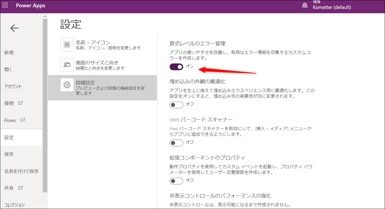Click the 名前 + アイコン grid icon
This screenshot has height=209, width=385.
67,45
